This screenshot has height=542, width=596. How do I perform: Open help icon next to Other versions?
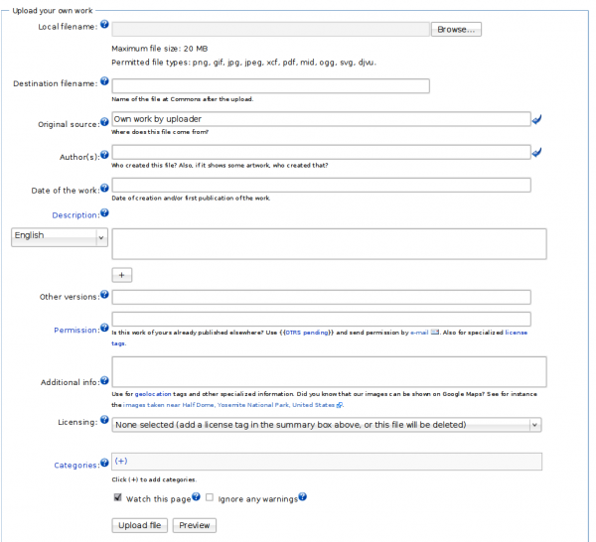click(104, 295)
